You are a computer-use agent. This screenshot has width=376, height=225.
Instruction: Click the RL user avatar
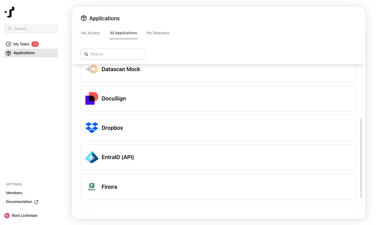pyautogui.click(x=7, y=216)
